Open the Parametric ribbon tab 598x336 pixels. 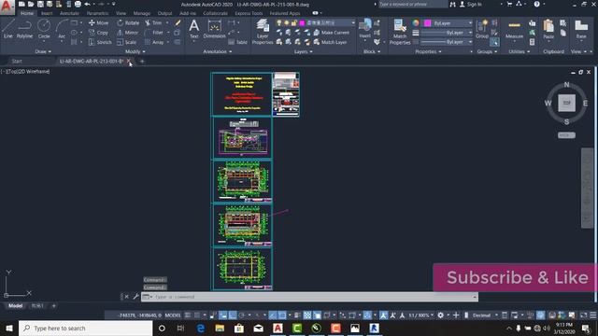[x=97, y=13]
